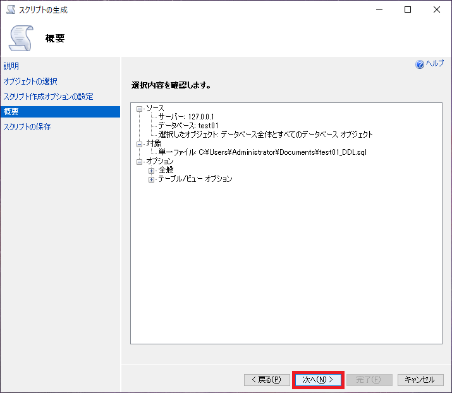Jump to スクリプトの保存 page
Viewport: 452px width, 393px height.
click(27, 127)
